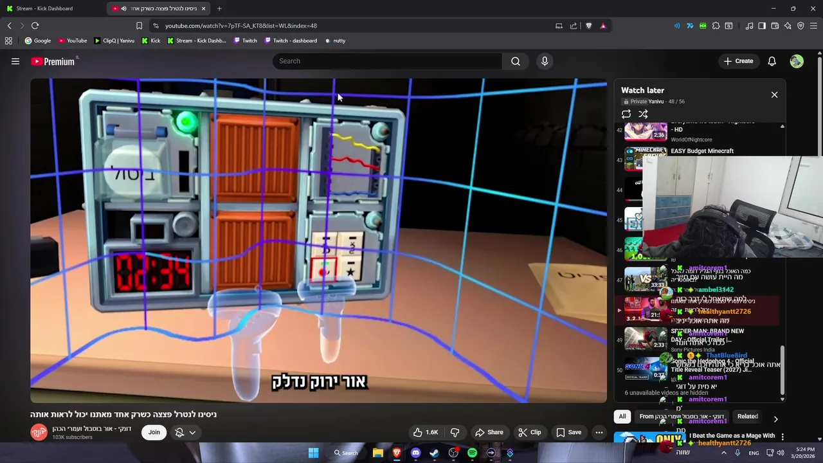Click the Share button
Screen dimensions: 823x463
(489, 432)
